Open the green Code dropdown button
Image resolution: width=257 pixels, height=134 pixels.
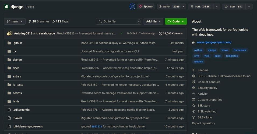tap(176, 21)
